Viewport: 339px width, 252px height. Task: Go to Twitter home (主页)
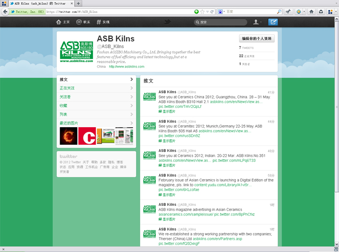click(63, 22)
